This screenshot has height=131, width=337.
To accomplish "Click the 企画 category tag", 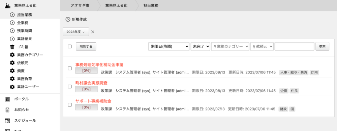I will coord(284,91).
